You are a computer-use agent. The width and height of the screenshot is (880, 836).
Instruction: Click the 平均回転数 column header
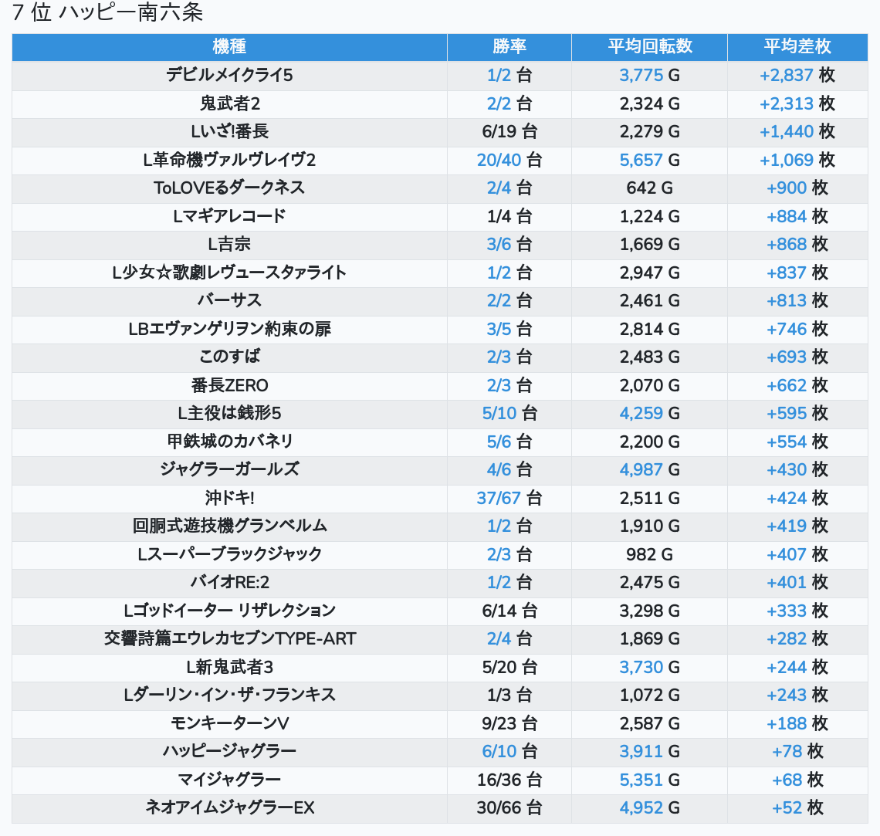[649, 46]
